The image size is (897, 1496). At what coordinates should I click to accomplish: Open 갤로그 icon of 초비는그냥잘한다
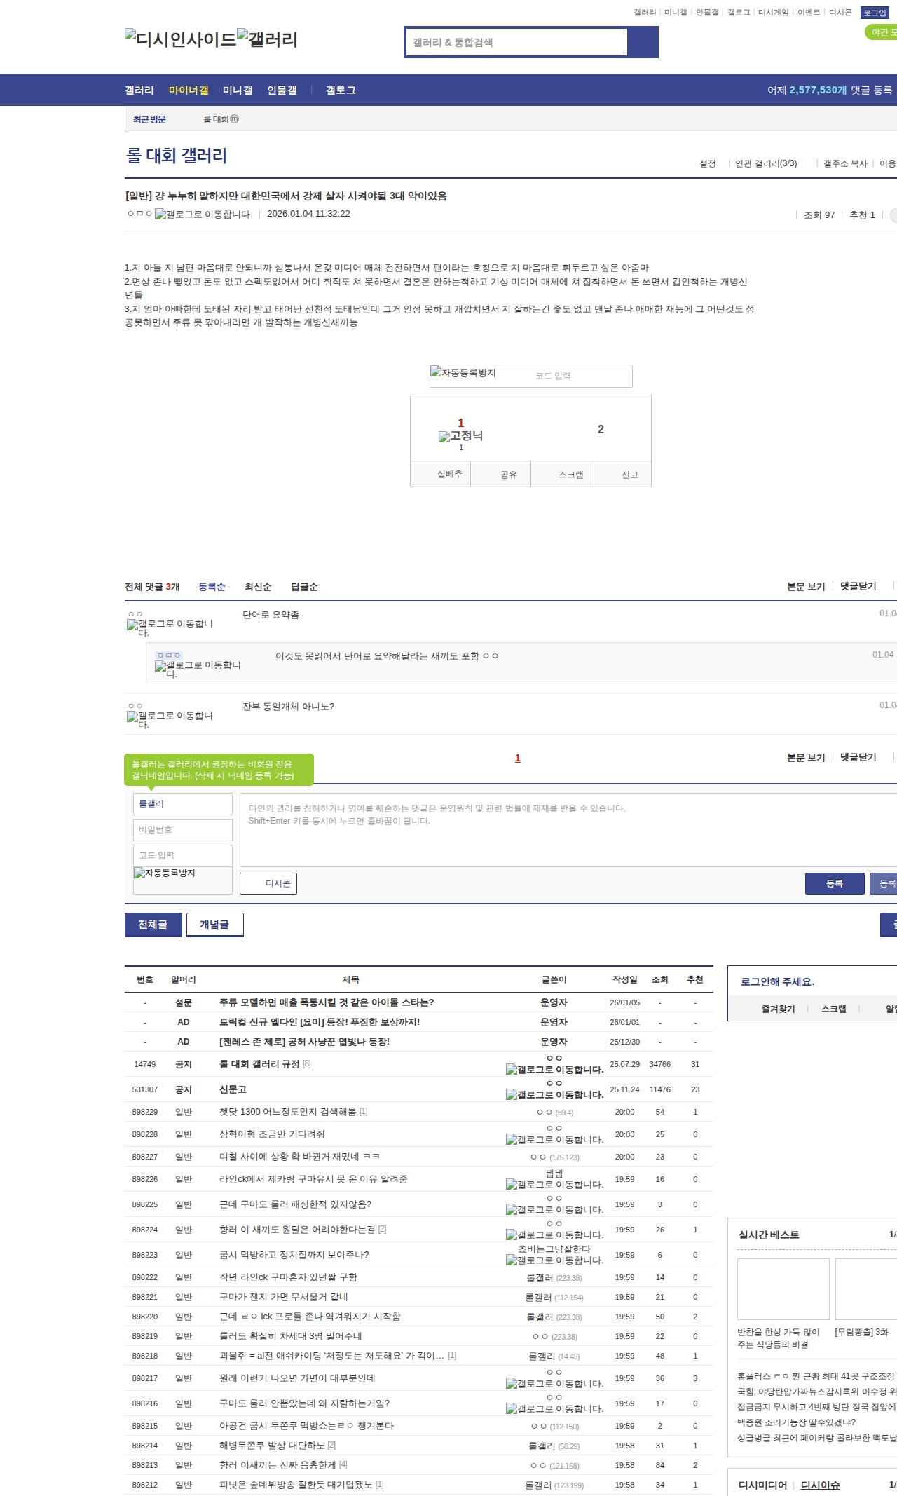click(x=554, y=1260)
